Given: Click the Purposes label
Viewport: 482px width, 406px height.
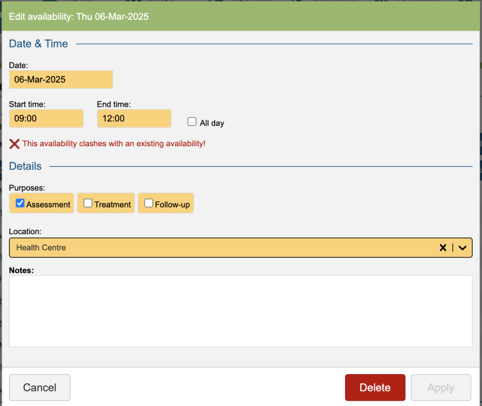Looking at the screenshot, I should coord(27,188).
